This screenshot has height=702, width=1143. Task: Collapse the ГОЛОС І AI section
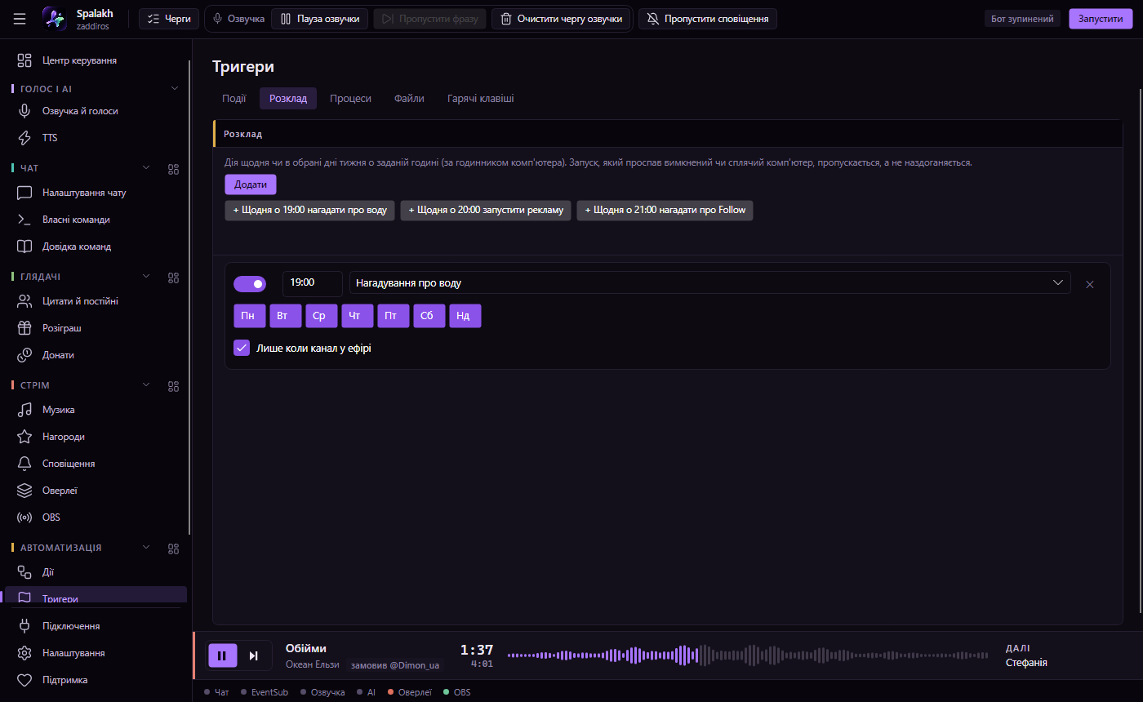[x=174, y=88]
